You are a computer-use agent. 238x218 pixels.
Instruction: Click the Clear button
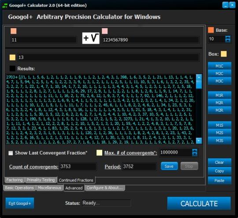tap(219, 162)
